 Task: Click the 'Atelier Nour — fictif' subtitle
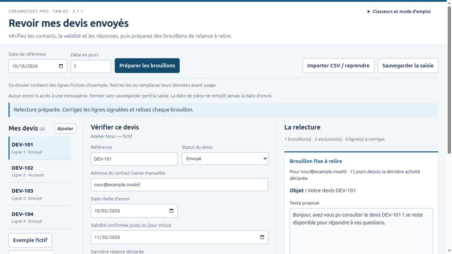coord(111,136)
